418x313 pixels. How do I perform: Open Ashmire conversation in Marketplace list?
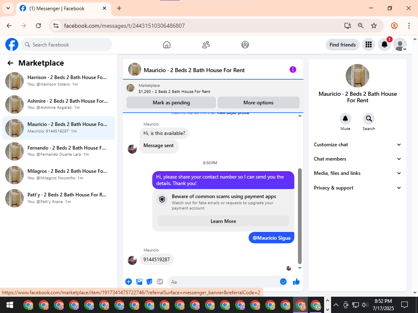[x=59, y=104]
